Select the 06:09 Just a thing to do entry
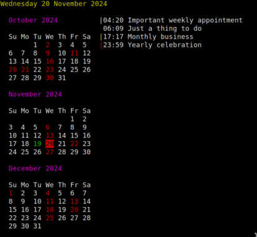 (x=152, y=29)
